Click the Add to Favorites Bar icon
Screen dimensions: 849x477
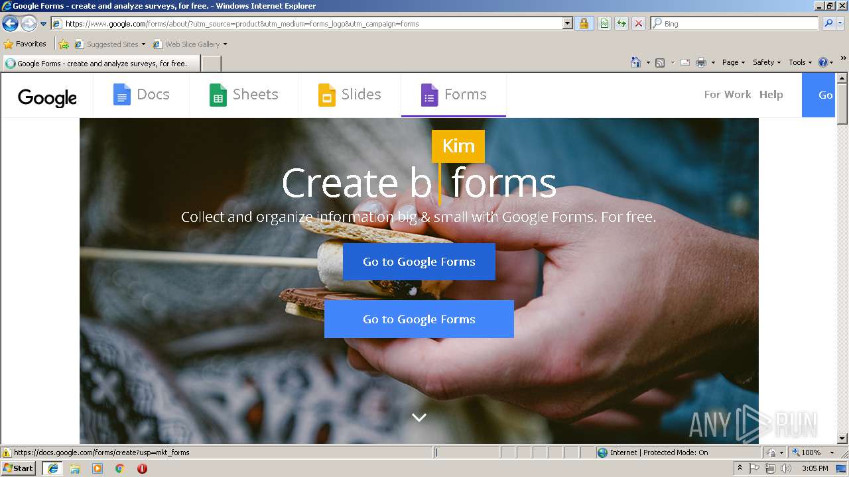64,44
